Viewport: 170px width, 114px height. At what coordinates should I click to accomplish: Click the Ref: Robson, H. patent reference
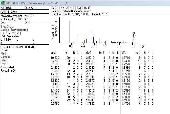coord(80,14)
